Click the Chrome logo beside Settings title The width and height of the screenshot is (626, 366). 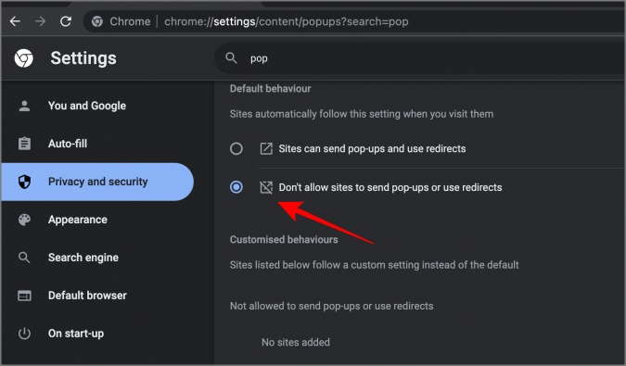click(24, 58)
